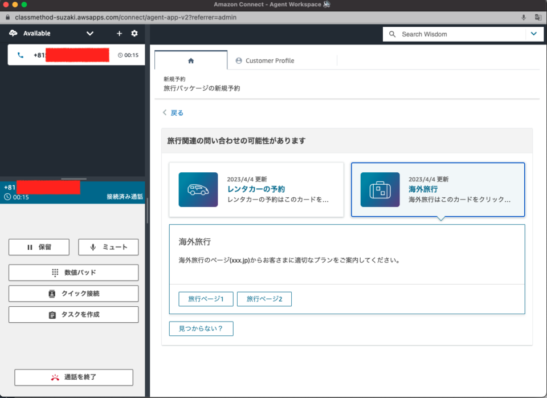This screenshot has height=398, width=547.
Task: Open a new channel with the plus icon
Action: [x=119, y=33]
